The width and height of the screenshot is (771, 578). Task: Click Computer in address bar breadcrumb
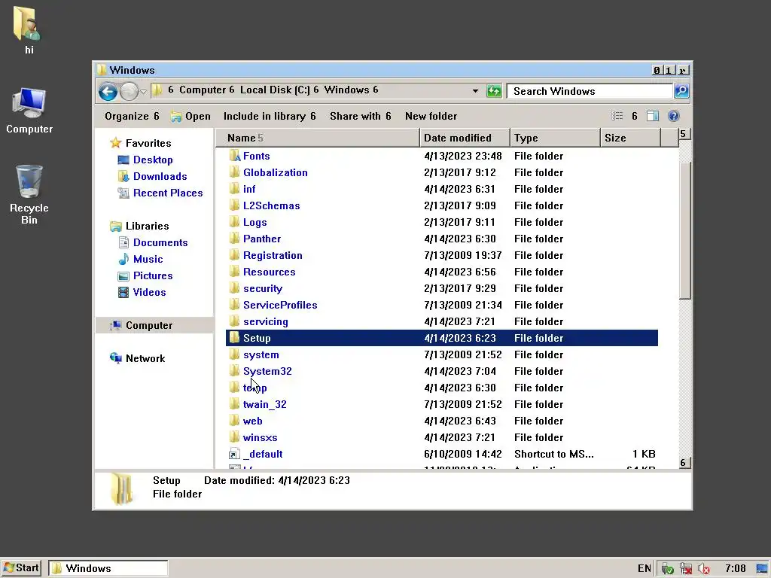203,90
